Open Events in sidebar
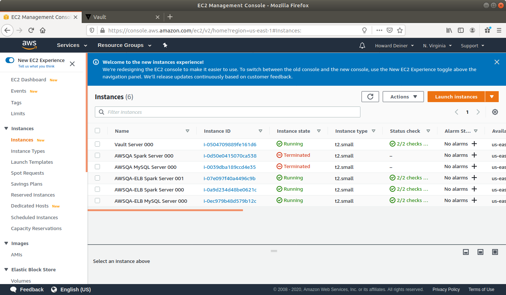This screenshot has height=295, width=506. (19, 91)
